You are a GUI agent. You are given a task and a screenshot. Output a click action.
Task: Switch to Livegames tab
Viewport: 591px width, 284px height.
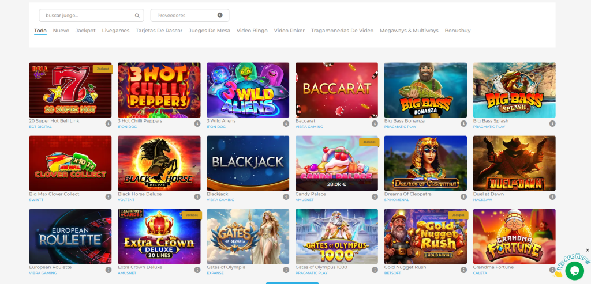tap(115, 31)
